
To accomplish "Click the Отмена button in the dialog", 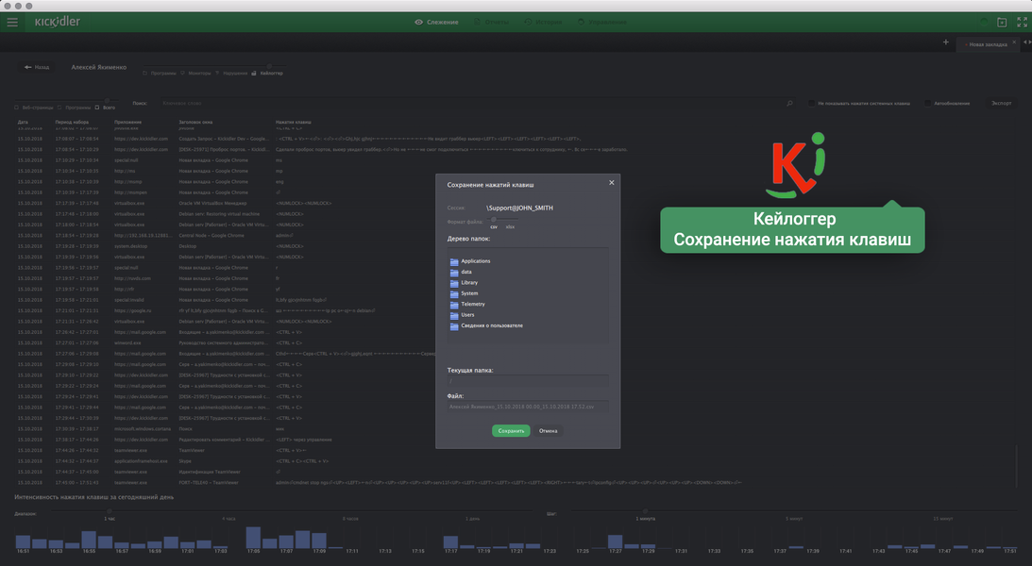I will coord(549,431).
